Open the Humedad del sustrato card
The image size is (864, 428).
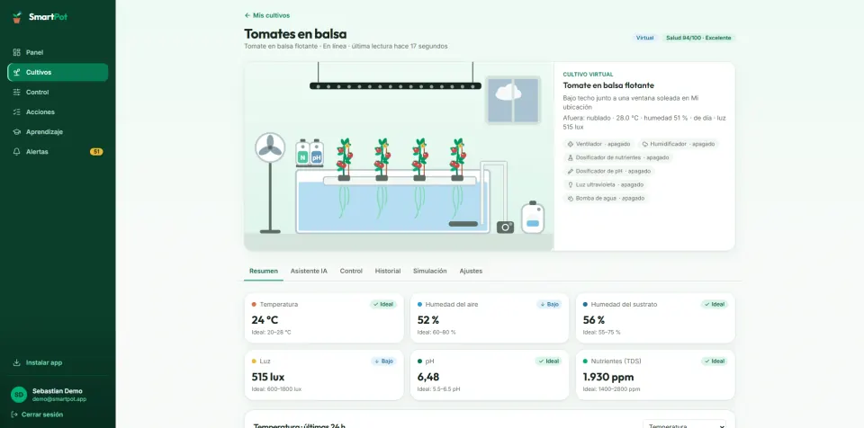tap(655, 317)
